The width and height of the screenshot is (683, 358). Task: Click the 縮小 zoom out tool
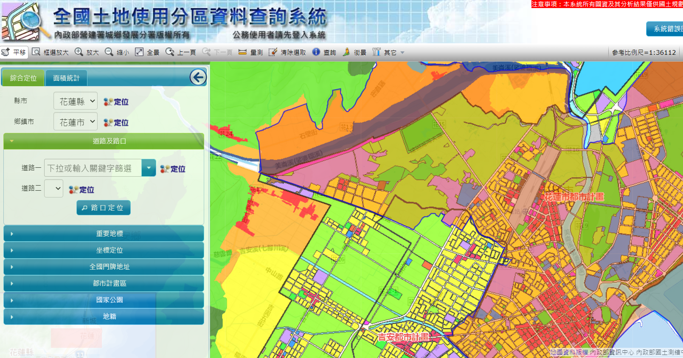117,52
